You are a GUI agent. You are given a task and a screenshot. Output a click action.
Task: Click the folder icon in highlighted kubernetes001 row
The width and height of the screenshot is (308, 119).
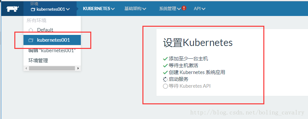tap(31, 40)
